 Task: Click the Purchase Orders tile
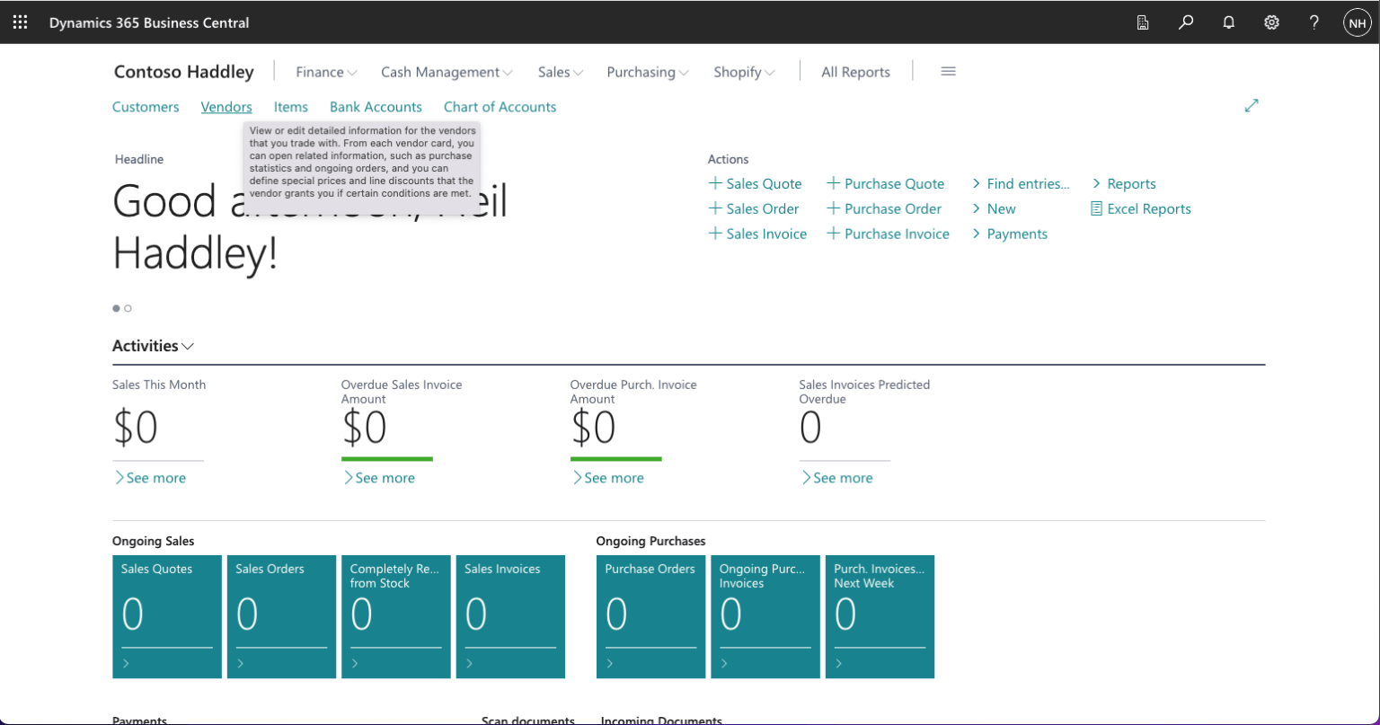click(x=650, y=616)
